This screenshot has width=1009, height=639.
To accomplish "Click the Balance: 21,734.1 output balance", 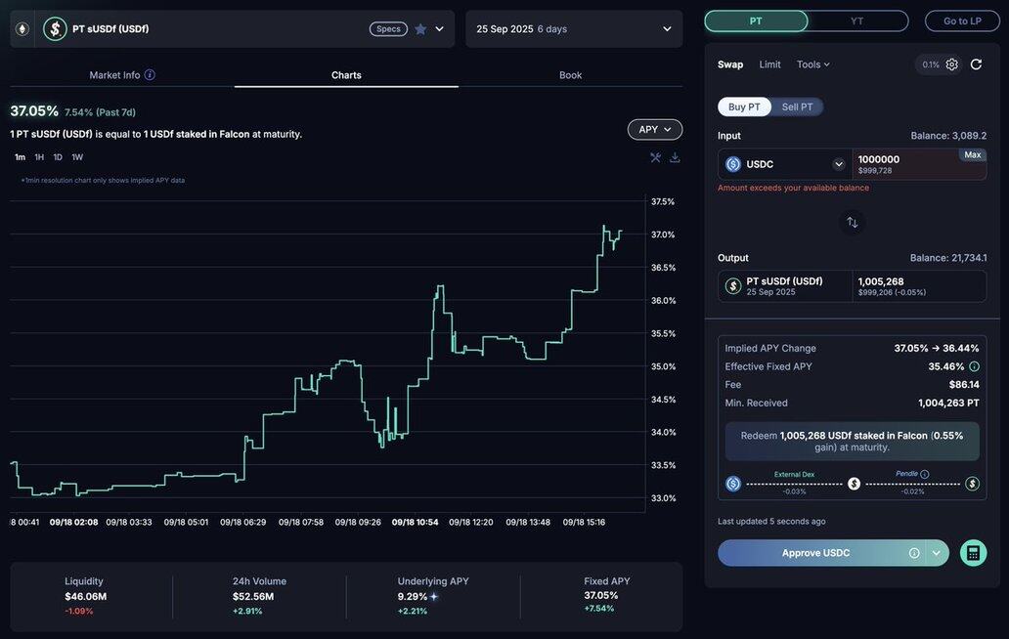I will tap(947, 258).
